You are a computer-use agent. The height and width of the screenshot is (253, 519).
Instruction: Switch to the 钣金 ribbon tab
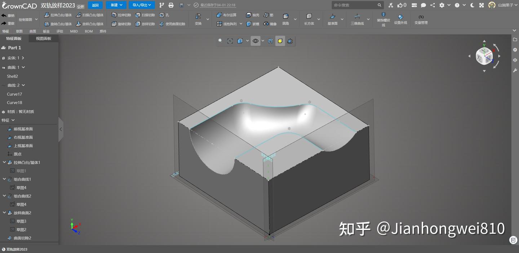pos(46,31)
